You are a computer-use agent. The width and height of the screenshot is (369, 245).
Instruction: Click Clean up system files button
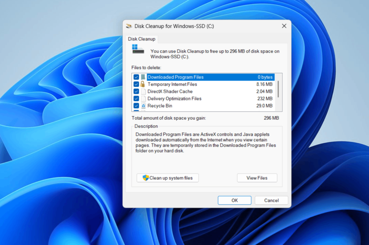pyautogui.click(x=167, y=178)
